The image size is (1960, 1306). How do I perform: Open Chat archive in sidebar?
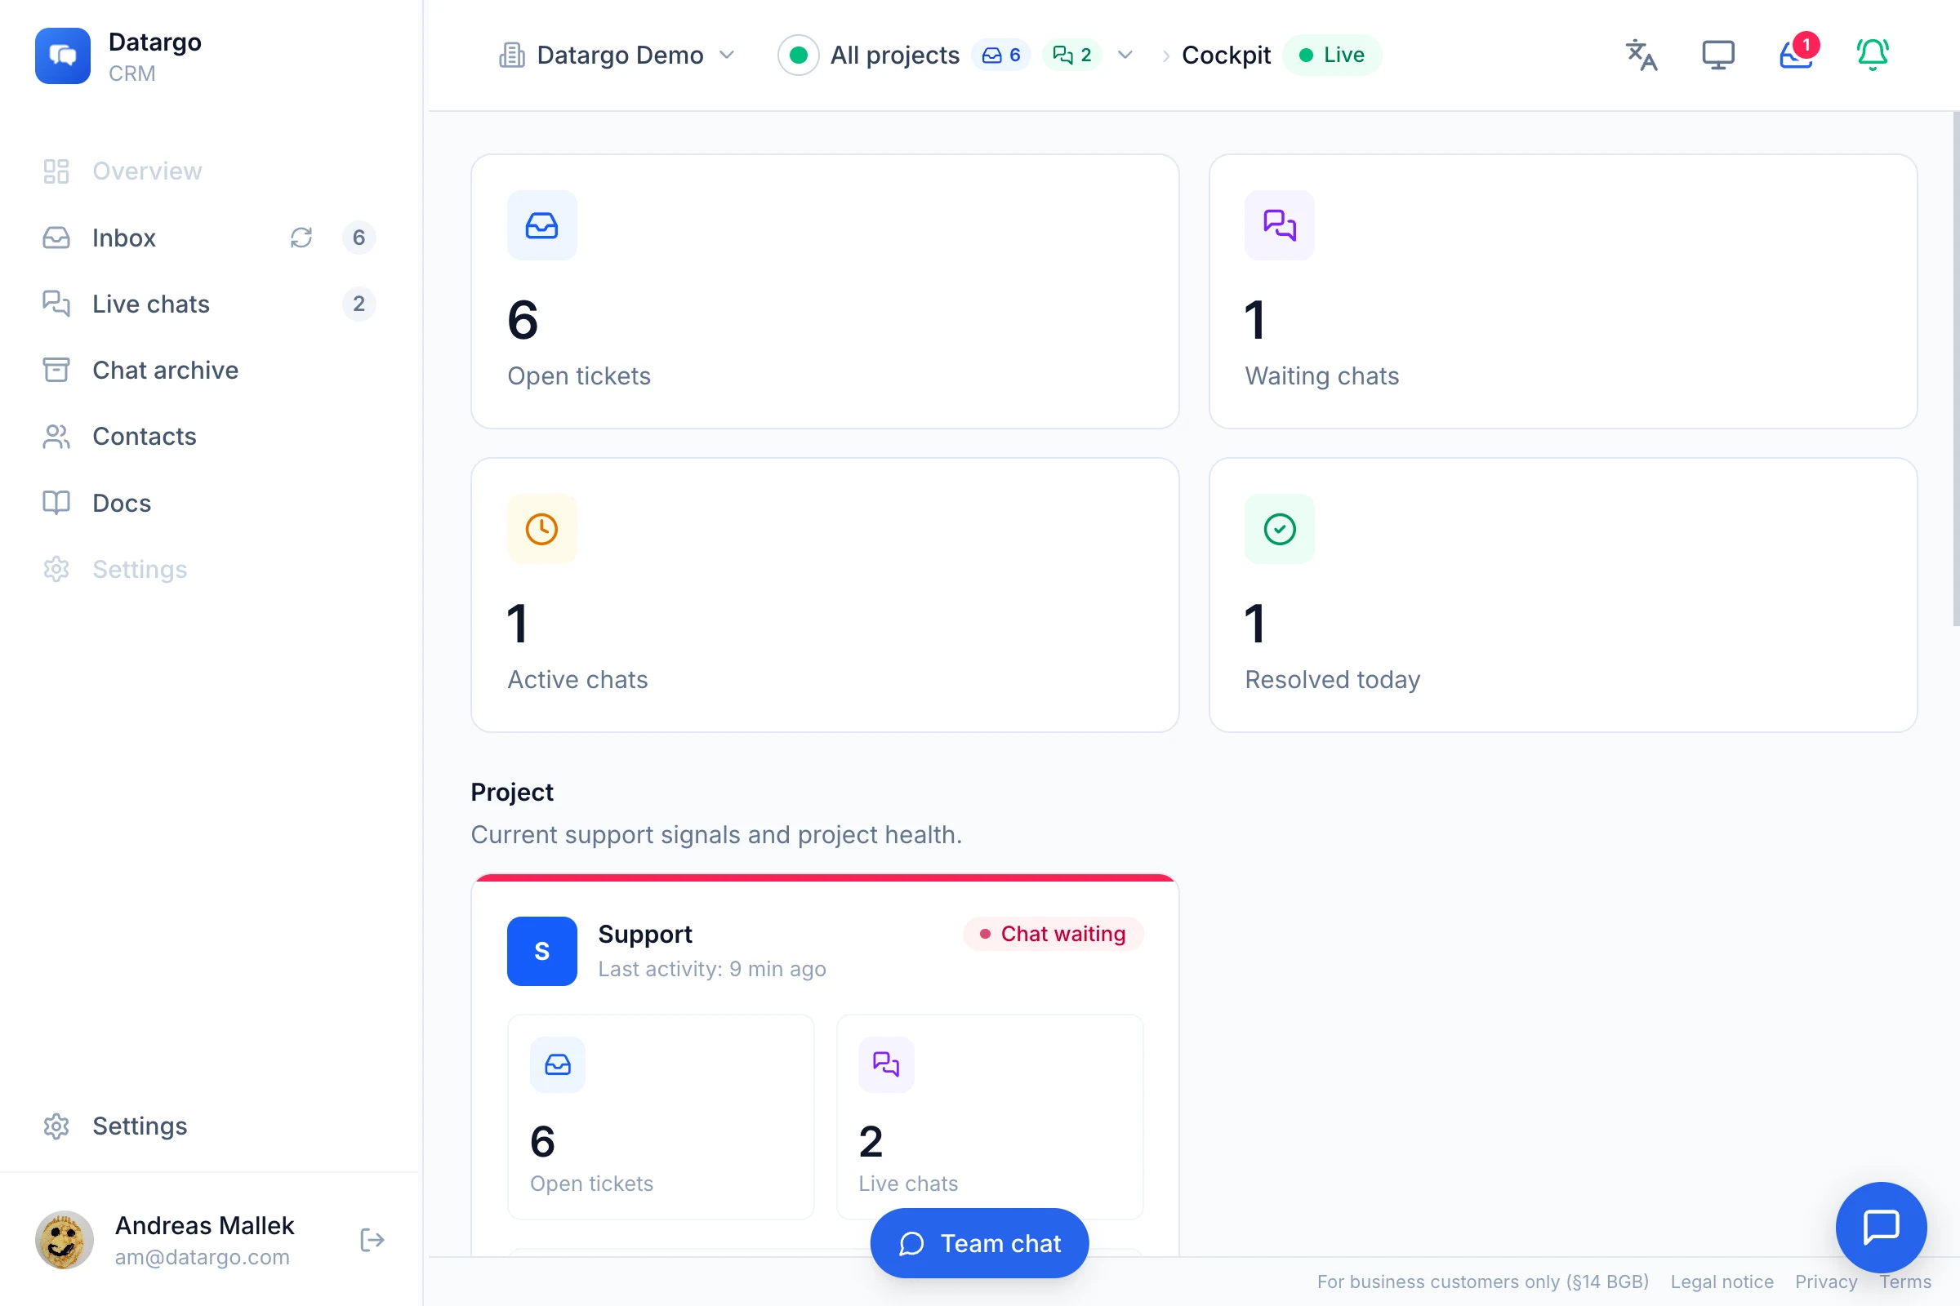(208, 370)
